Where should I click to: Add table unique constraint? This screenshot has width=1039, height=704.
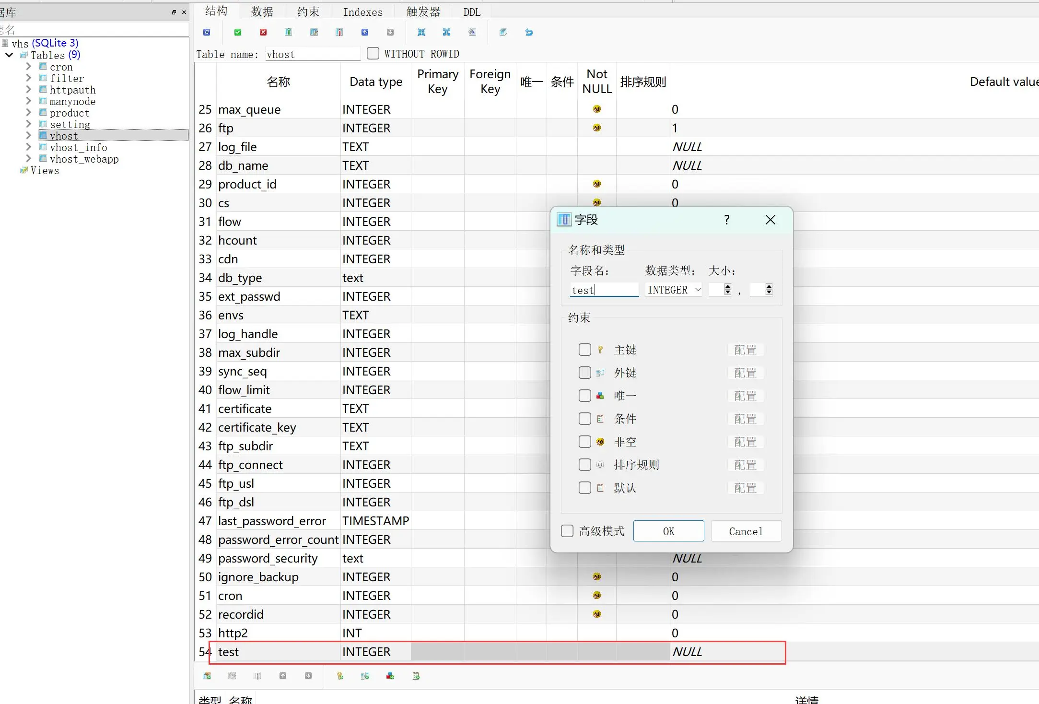[390, 676]
